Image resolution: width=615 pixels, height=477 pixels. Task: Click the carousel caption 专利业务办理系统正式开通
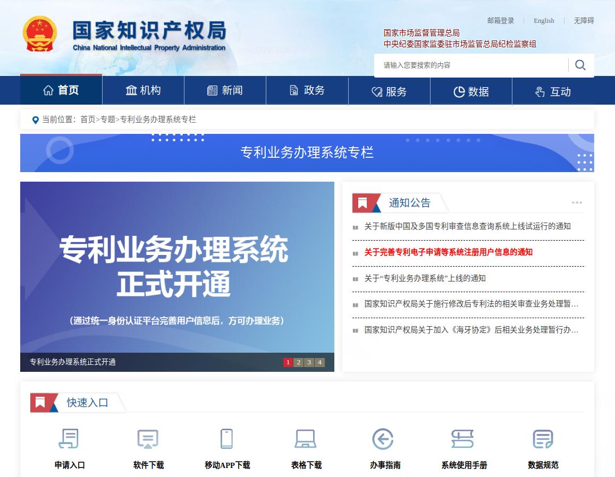click(x=73, y=362)
